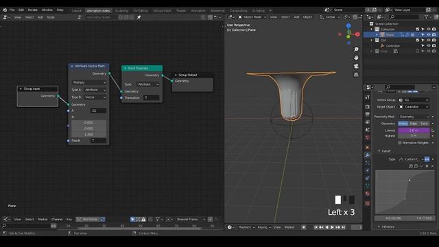Click the falloff curve widget

(x=405, y=192)
